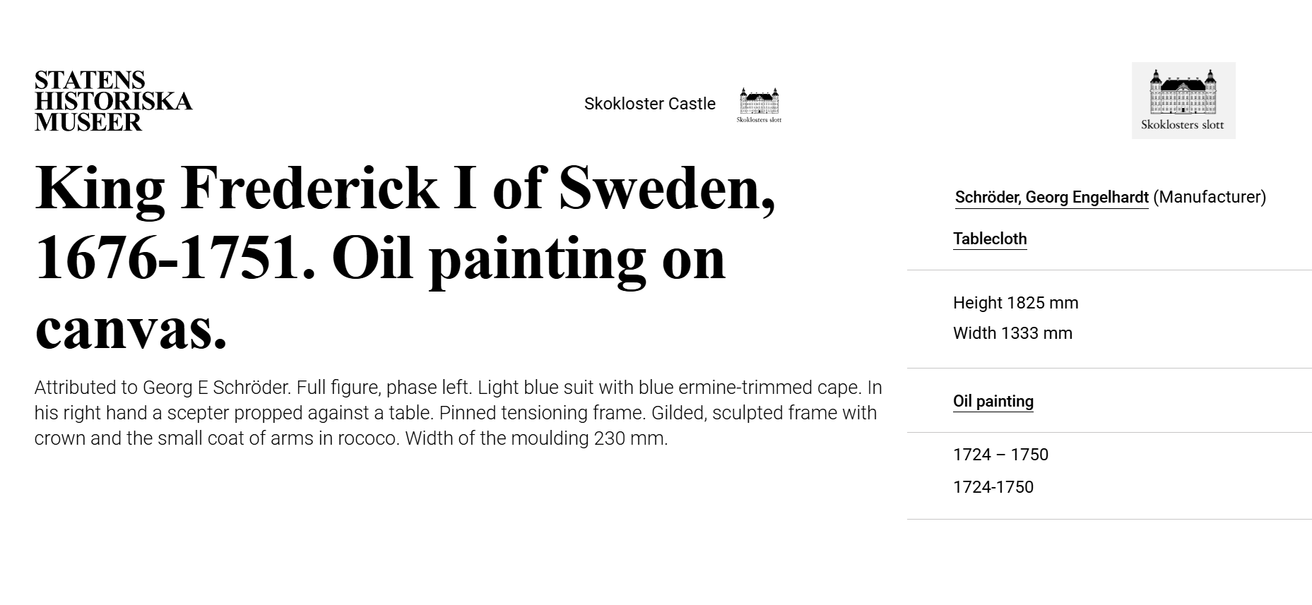This screenshot has height=605, width=1312.
Task: Open the underlined Oil painting link
Action: coord(993,401)
